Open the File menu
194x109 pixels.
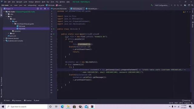click(x=5, y=2)
